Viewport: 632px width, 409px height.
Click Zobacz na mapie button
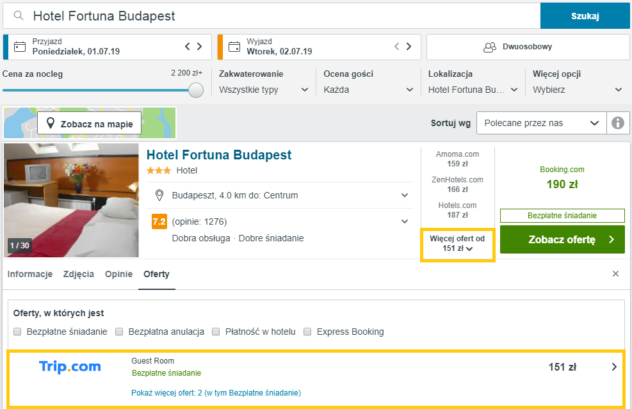(x=90, y=124)
